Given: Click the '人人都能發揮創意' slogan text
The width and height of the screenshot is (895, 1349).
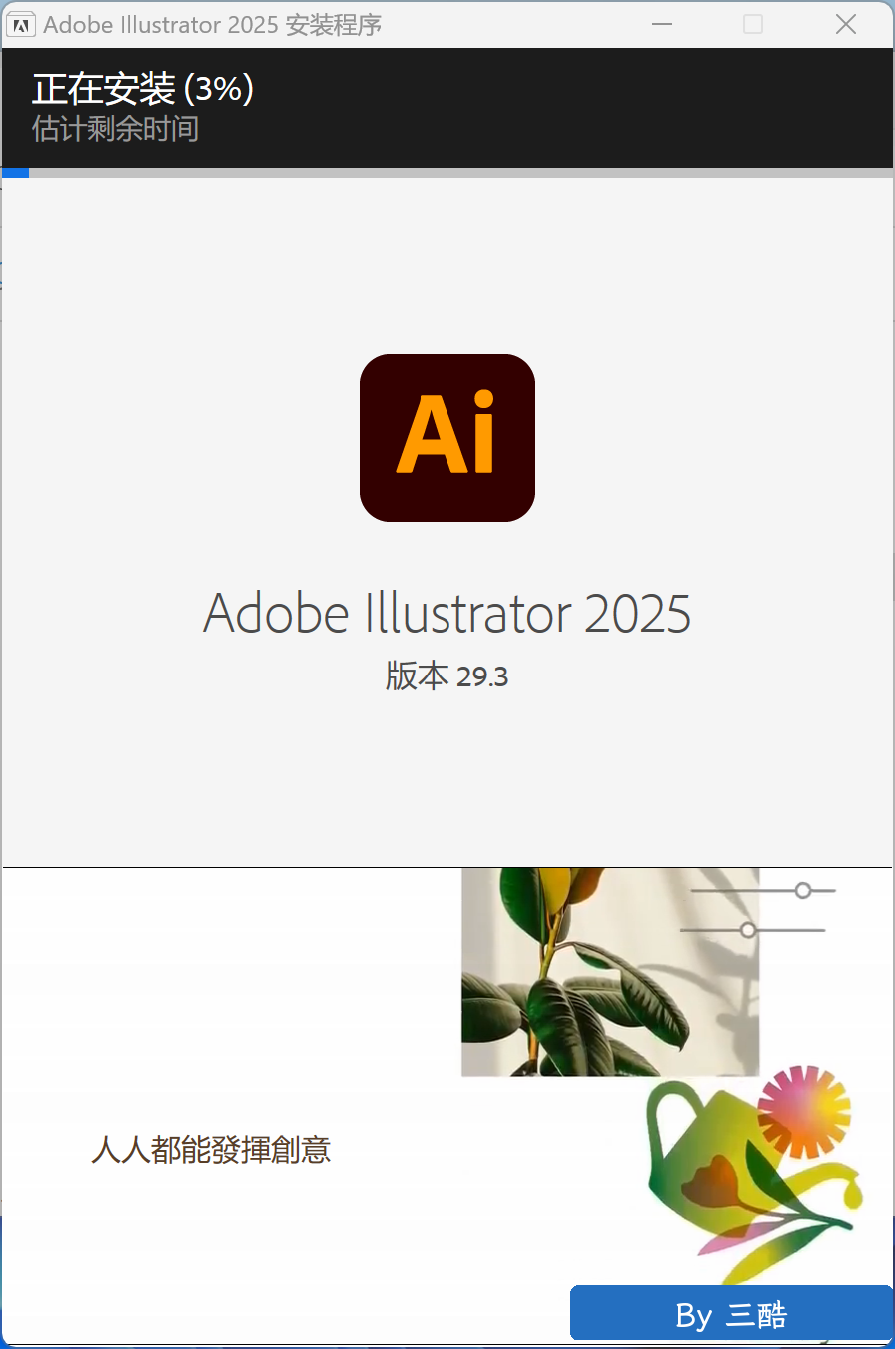Looking at the screenshot, I should (x=211, y=1150).
